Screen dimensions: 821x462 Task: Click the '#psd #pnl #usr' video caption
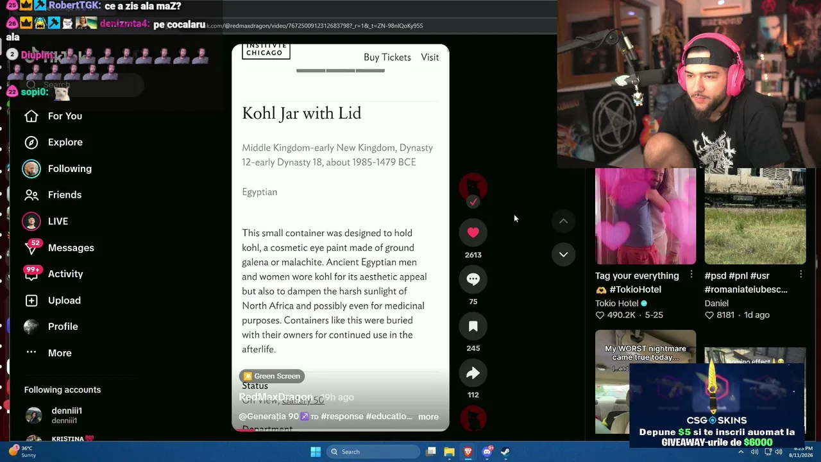[x=746, y=282]
